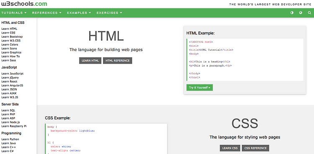Click the HTML REFERENCE button
314x154 pixels.
coord(118,61)
